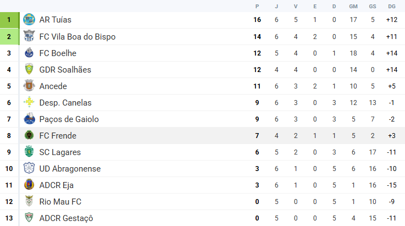Click the ADCR Eja club badge
The height and width of the screenshot is (226, 405).
click(x=29, y=185)
